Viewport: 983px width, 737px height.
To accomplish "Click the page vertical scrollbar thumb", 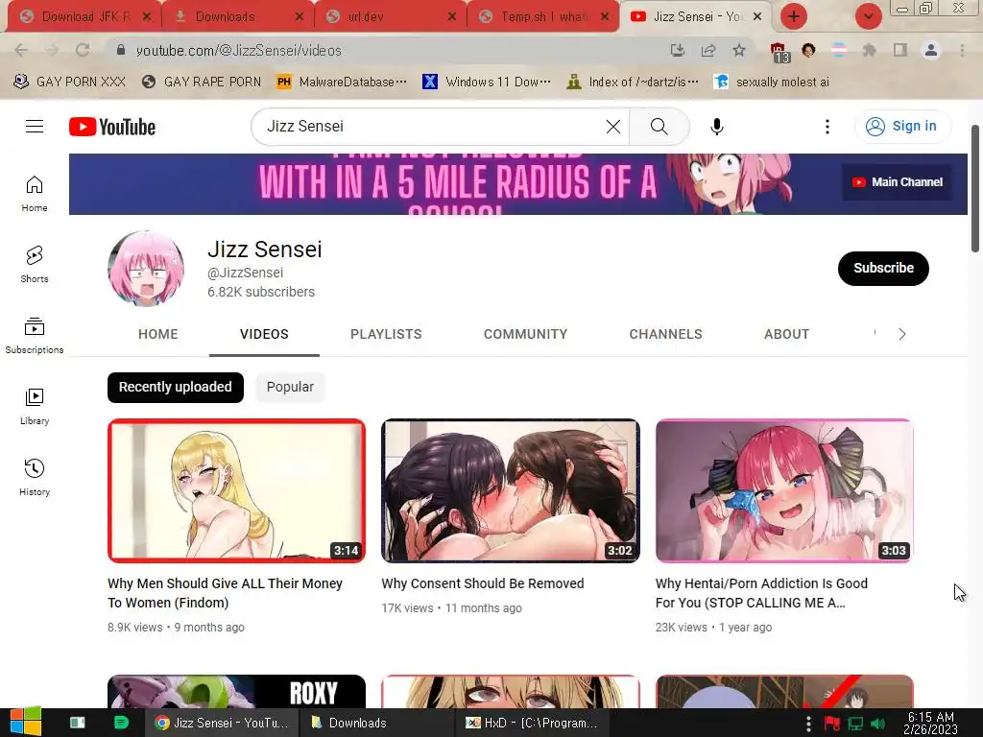I will pyautogui.click(x=975, y=188).
